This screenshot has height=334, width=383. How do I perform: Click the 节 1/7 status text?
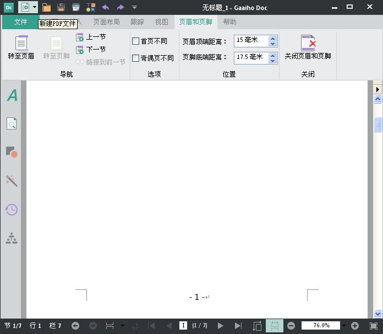tap(13, 326)
